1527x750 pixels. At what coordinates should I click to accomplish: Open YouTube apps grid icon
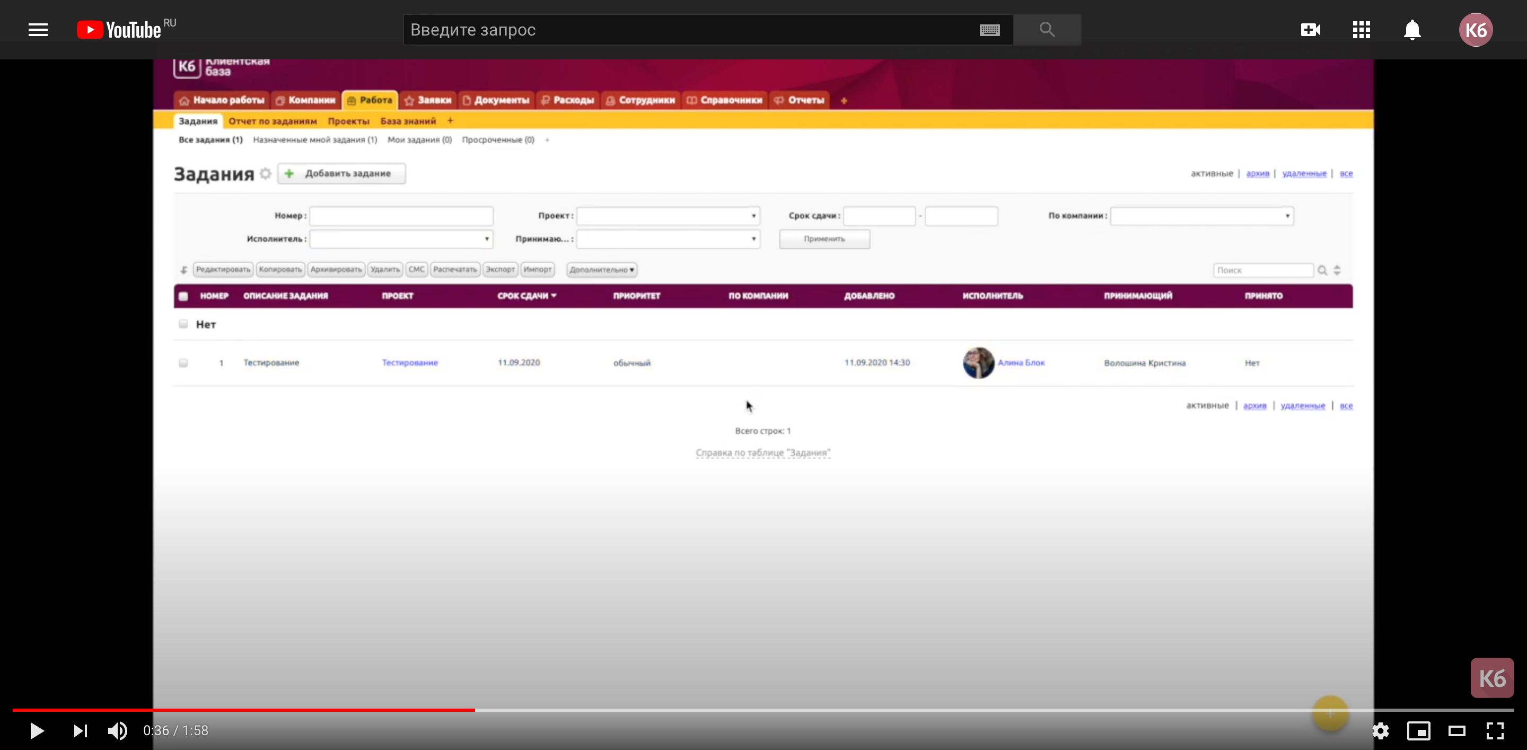point(1361,30)
